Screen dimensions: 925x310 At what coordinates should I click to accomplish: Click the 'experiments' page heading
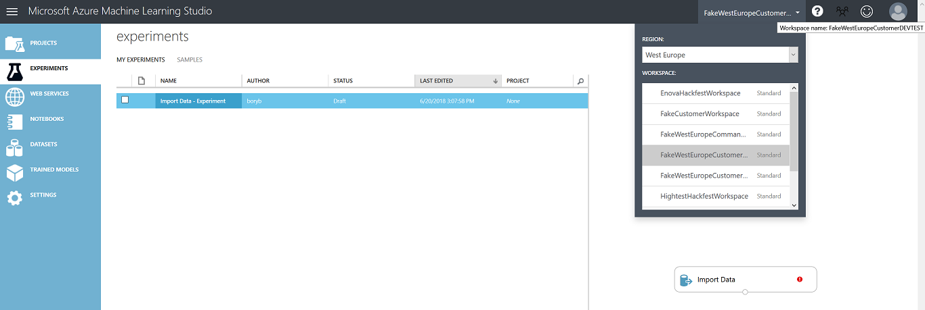[152, 36]
